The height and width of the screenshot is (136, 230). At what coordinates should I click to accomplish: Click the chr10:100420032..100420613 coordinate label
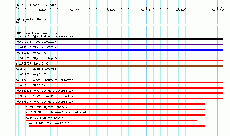pyautogui.click(x=36, y=6)
